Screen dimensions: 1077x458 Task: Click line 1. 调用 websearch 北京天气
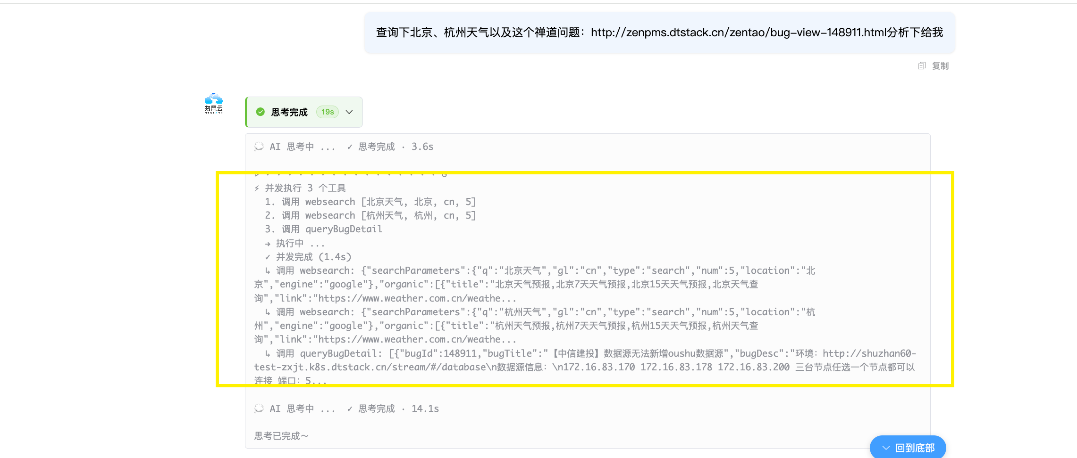(x=370, y=202)
